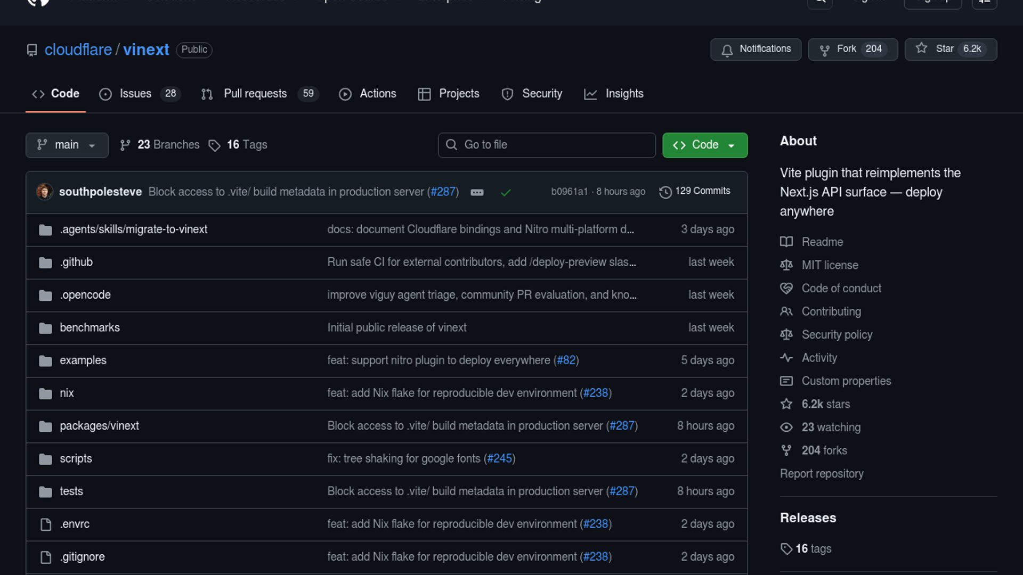The width and height of the screenshot is (1023, 575).
Task: Open the 129 Commits history
Action: pyautogui.click(x=695, y=191)
